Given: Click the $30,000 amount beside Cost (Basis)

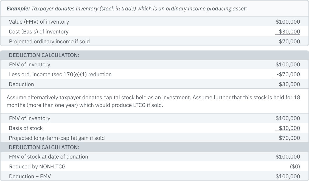Looking at the screenshot, I should (x=289, y=32).
